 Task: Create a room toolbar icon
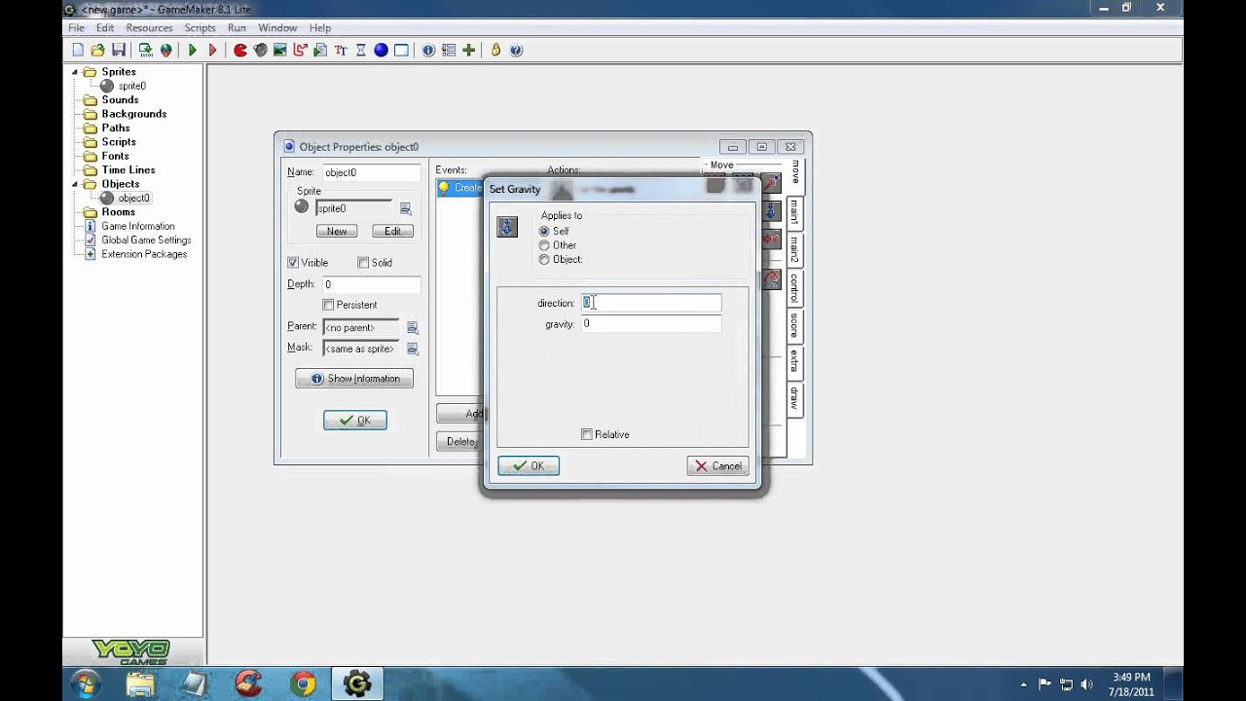401,50
